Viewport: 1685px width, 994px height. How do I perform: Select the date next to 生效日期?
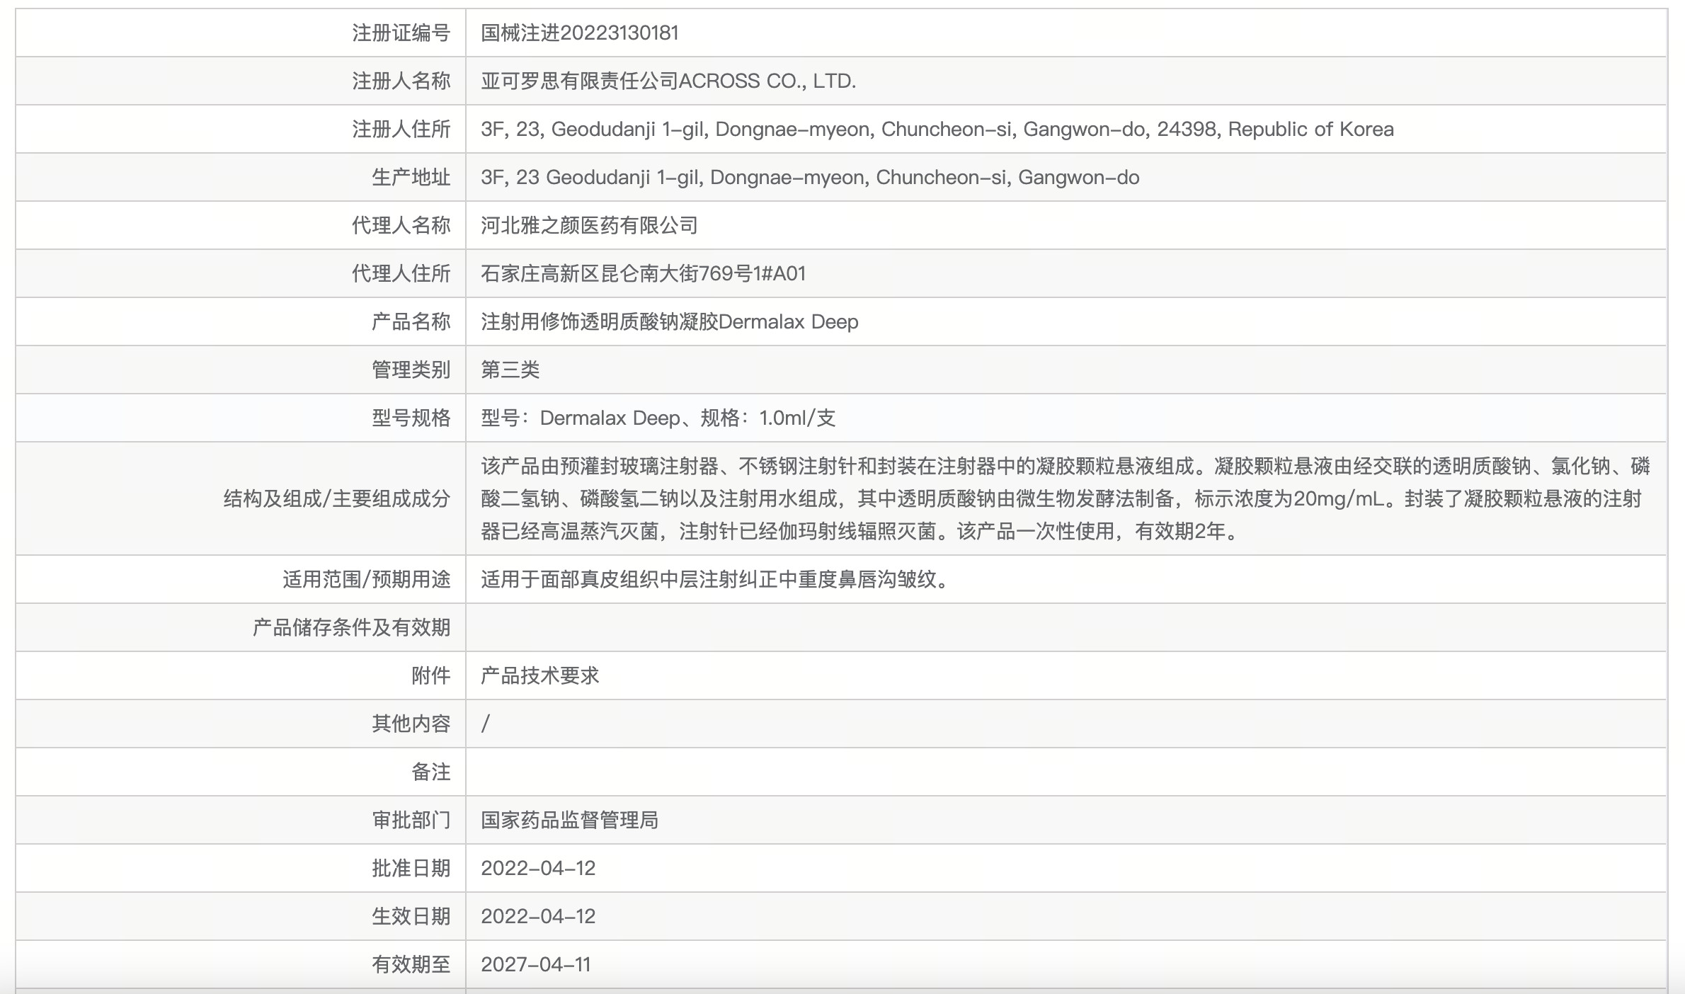(538, 916)
